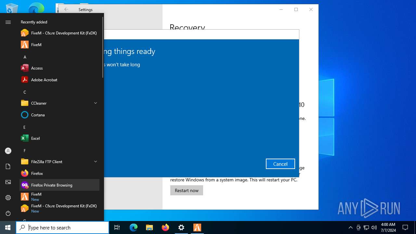Jump to letter A section header

point(25,57)
